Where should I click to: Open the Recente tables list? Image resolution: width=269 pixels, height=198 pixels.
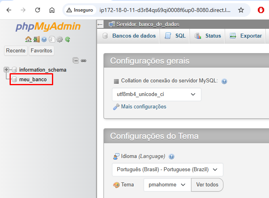click(16, 51)
